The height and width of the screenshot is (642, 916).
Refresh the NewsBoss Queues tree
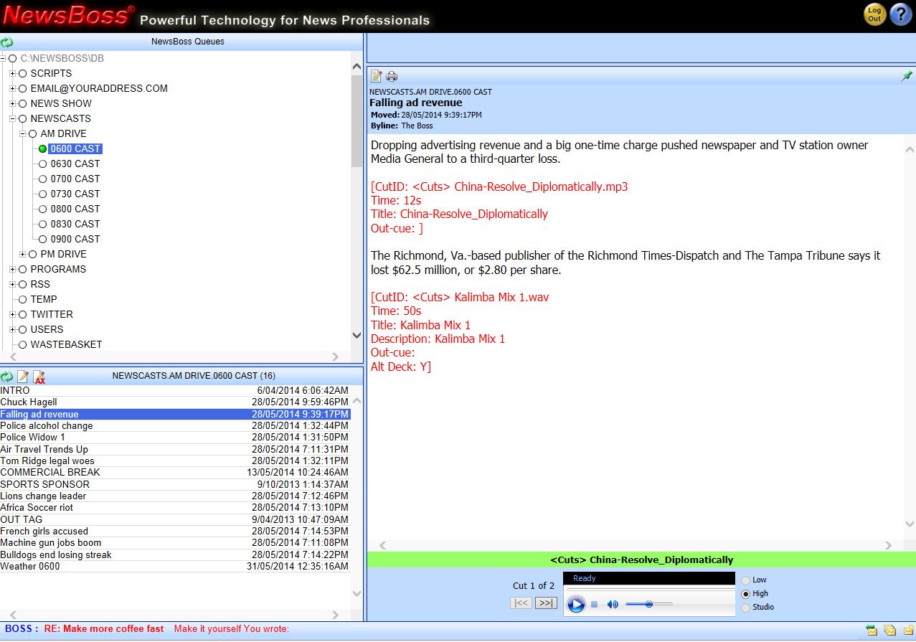coord(7,42)
